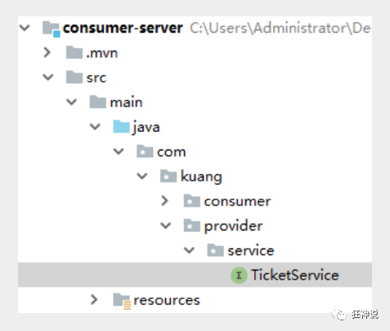
Task: Click the com package icon
Action: point(145,151)
